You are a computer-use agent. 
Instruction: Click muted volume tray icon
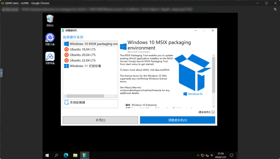tap(207, 155)
